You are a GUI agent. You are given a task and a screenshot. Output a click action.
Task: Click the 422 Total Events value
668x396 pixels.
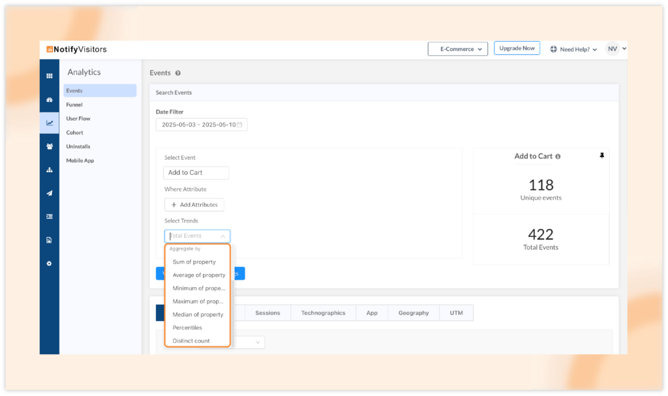[x=541, y=234]
